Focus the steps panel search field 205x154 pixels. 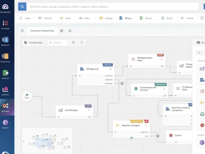pyautogui.click(x=200, y=53)
